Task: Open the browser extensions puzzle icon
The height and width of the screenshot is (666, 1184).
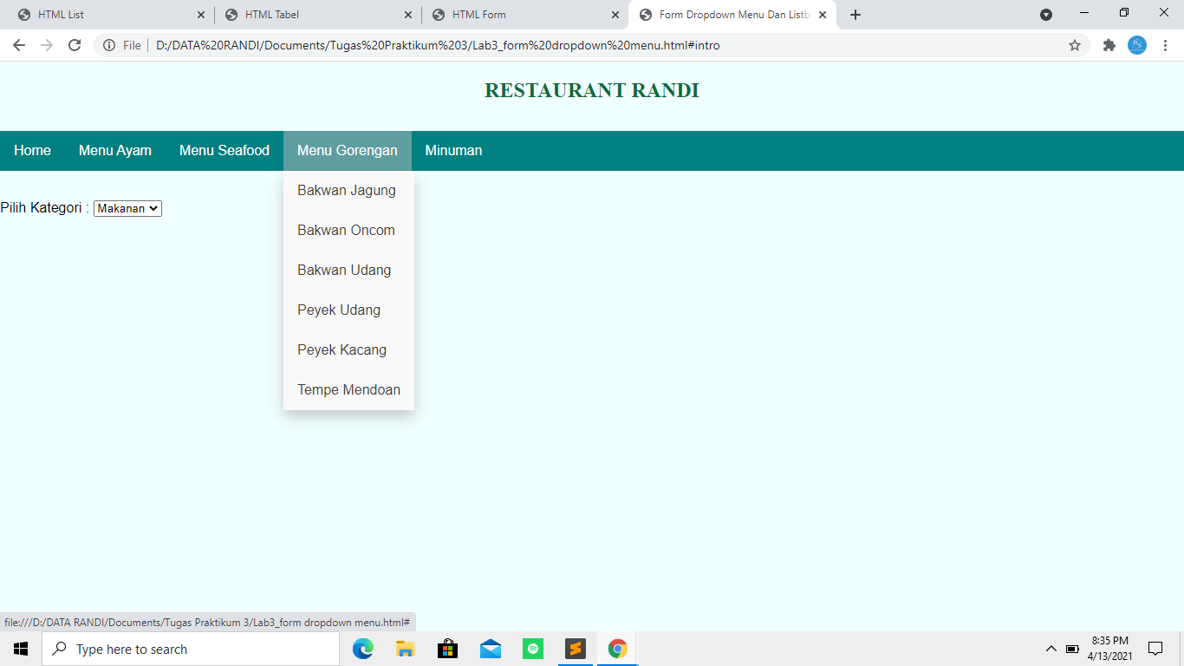Action: [1109, 45]
